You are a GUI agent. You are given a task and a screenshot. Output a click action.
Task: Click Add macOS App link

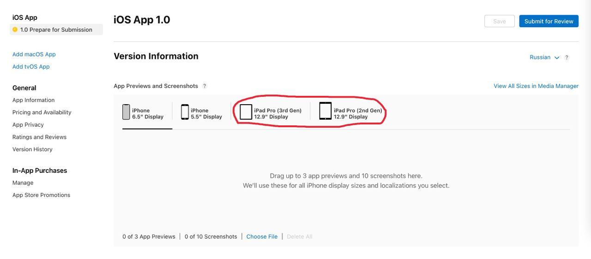pyautogui.click(x=34, y=54)
